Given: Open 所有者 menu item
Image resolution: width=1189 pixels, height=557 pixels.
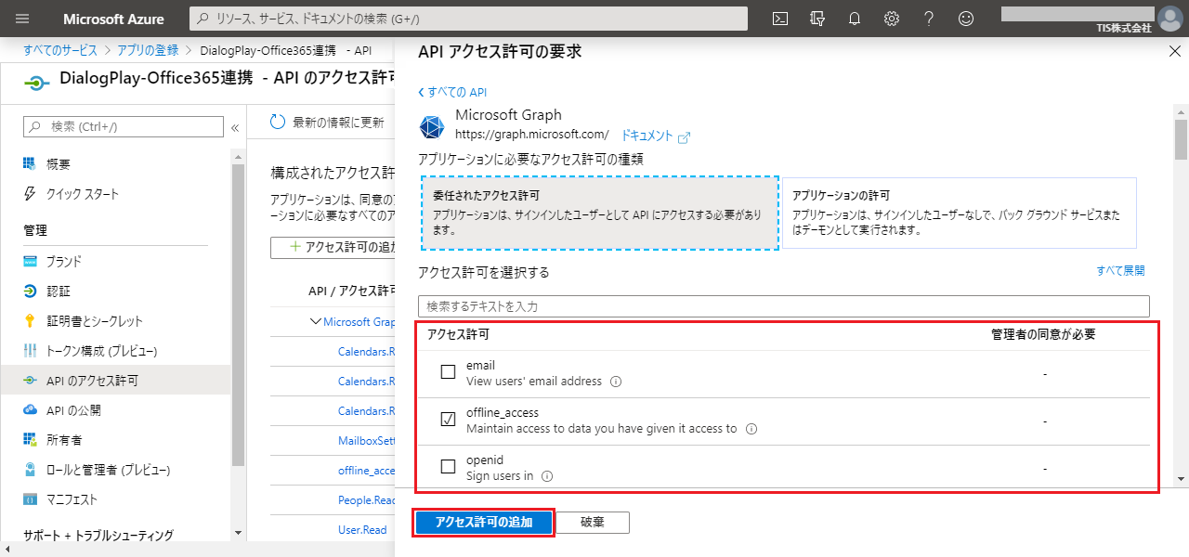Looking at the screenshot, I should point(63,439).
